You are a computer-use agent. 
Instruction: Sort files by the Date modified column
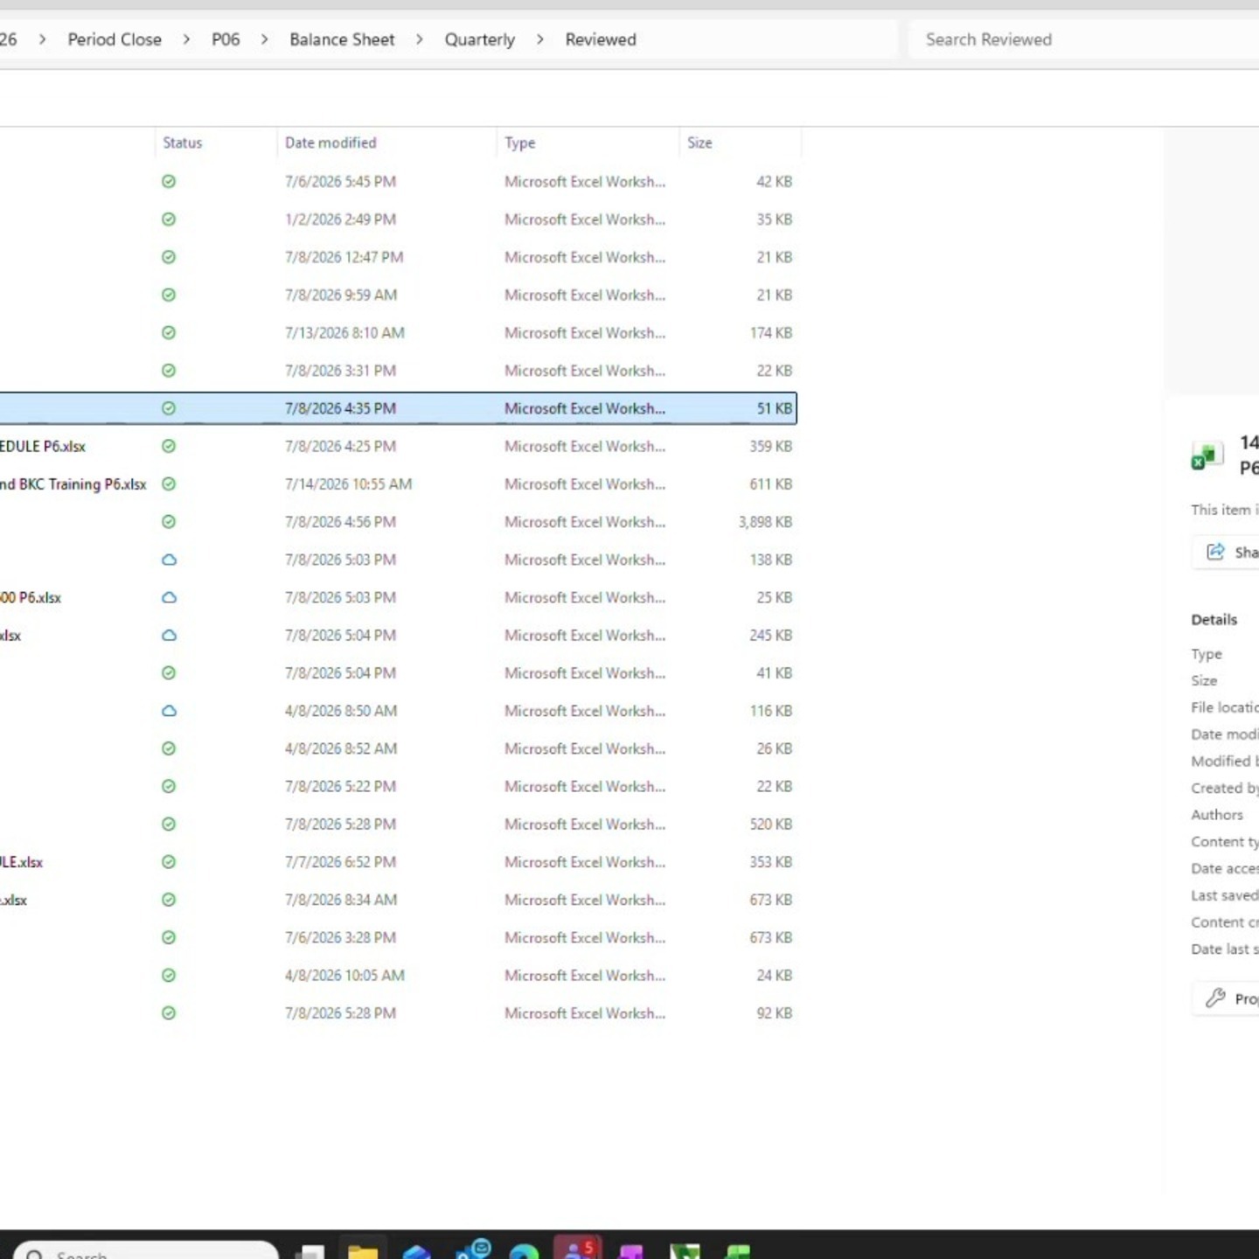330,143
